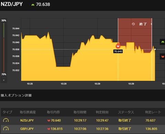Click the 取引時間 column header
This screenshot has height=134, width=165.
coord(80,112)
